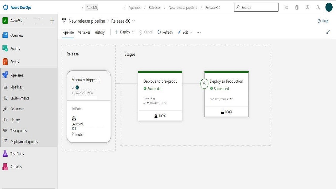Click the Azure DevOps logo icon

tap(5, 7)
